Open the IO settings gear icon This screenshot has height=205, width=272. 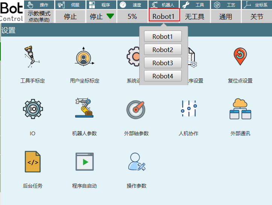[32, 110]
